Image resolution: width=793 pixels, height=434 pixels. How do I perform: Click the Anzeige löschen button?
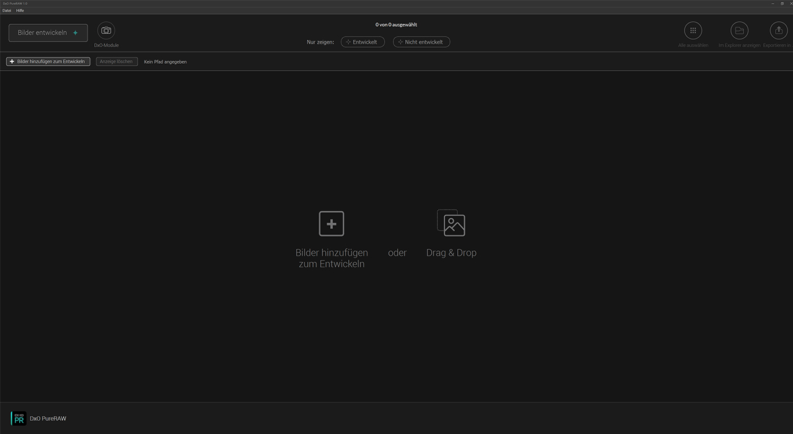pos(116,62)
